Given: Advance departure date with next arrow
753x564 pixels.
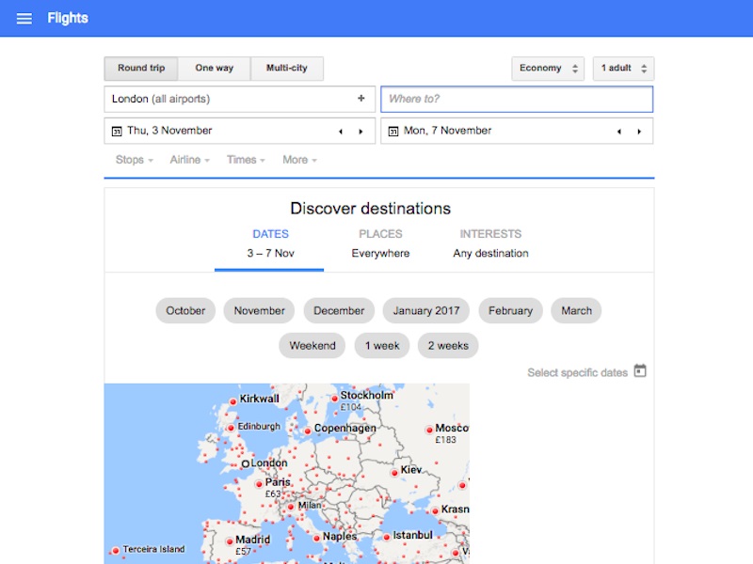Looking at the screenshot, I should point(360,132).
